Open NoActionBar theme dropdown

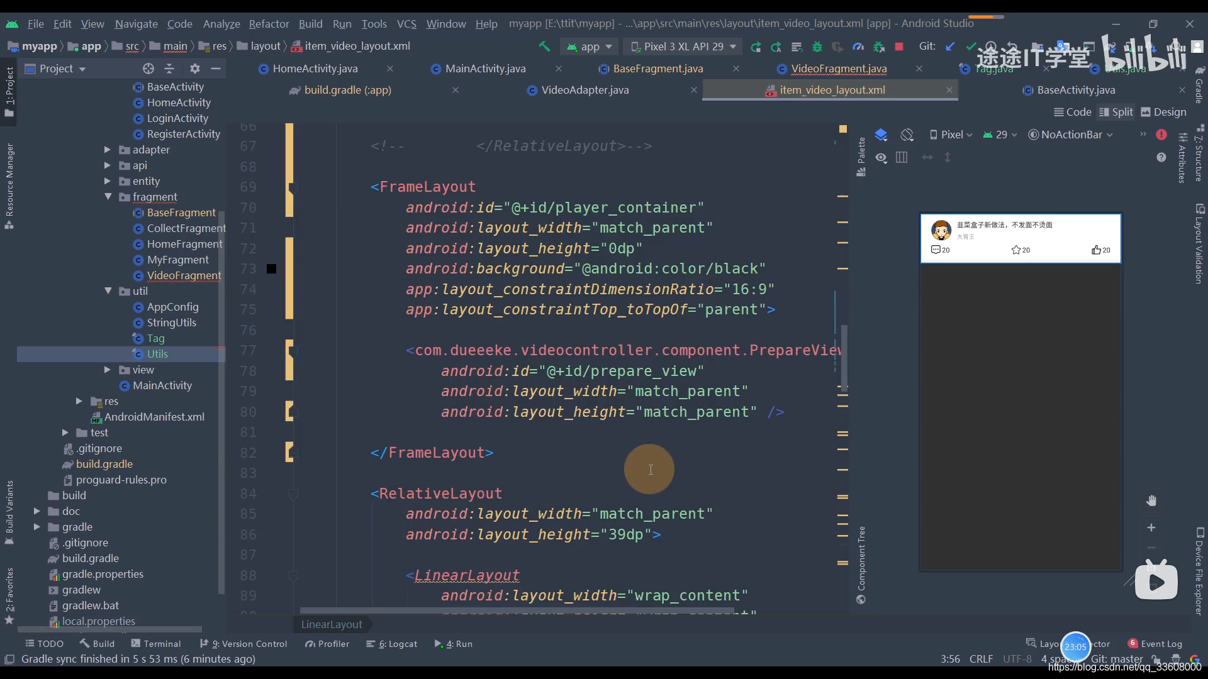(1071, 135)
